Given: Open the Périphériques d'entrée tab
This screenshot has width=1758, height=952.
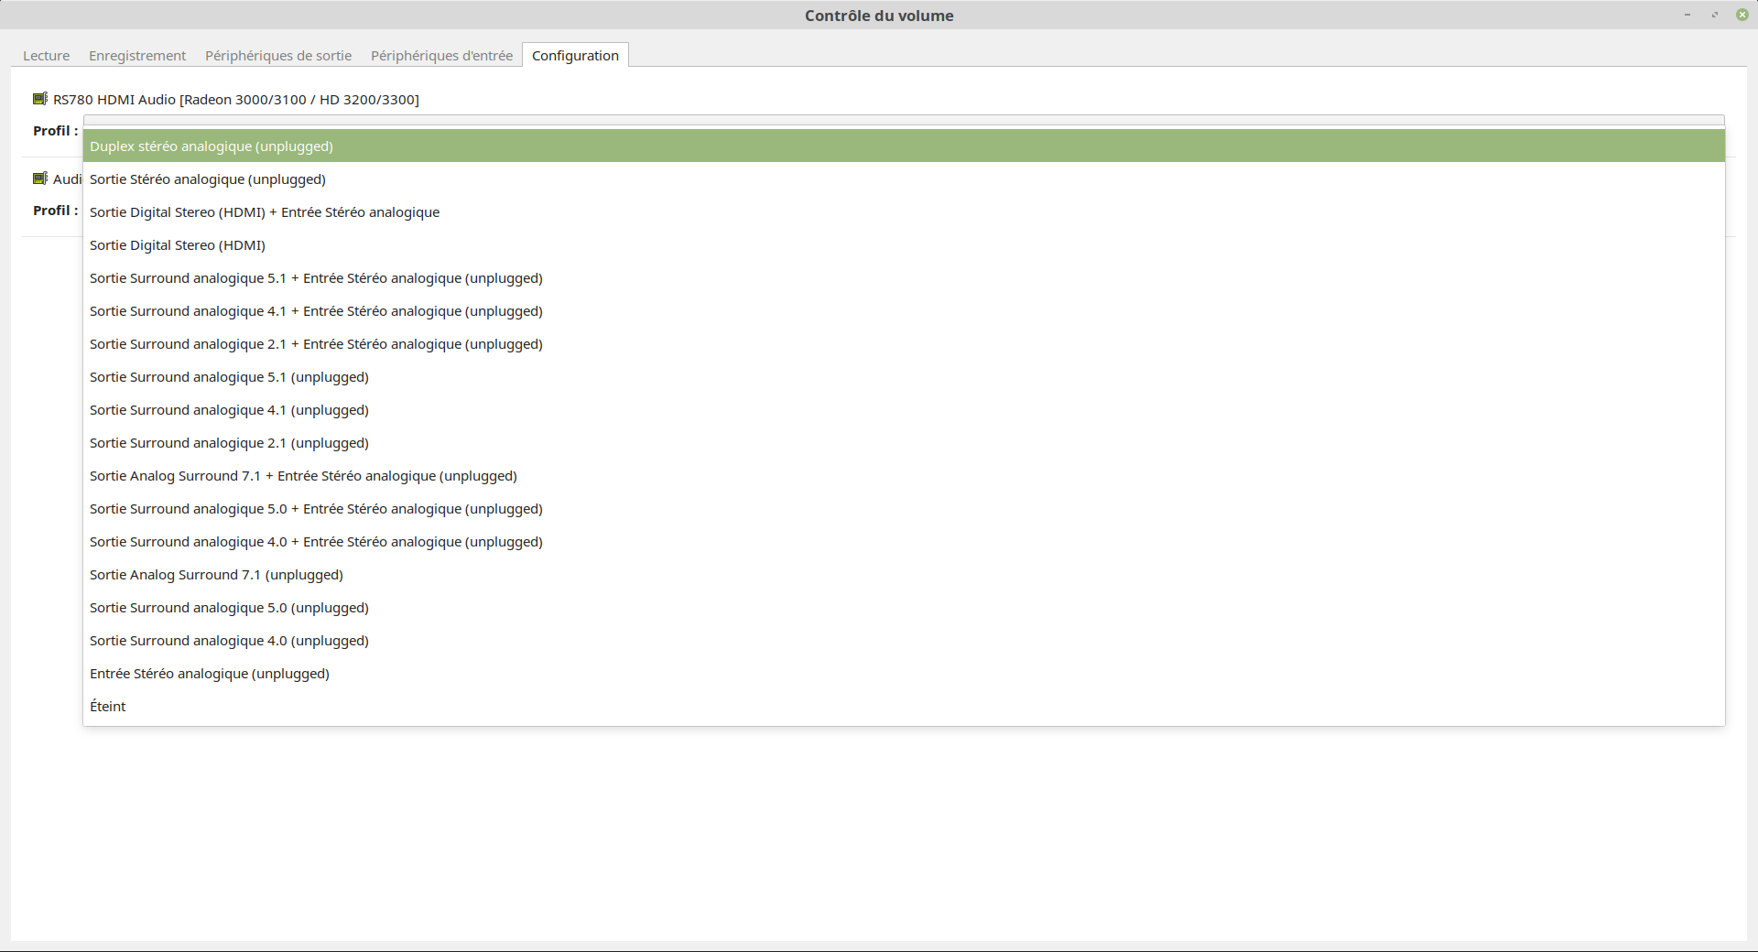Looking at the screenshot, I should coord(441,56).
